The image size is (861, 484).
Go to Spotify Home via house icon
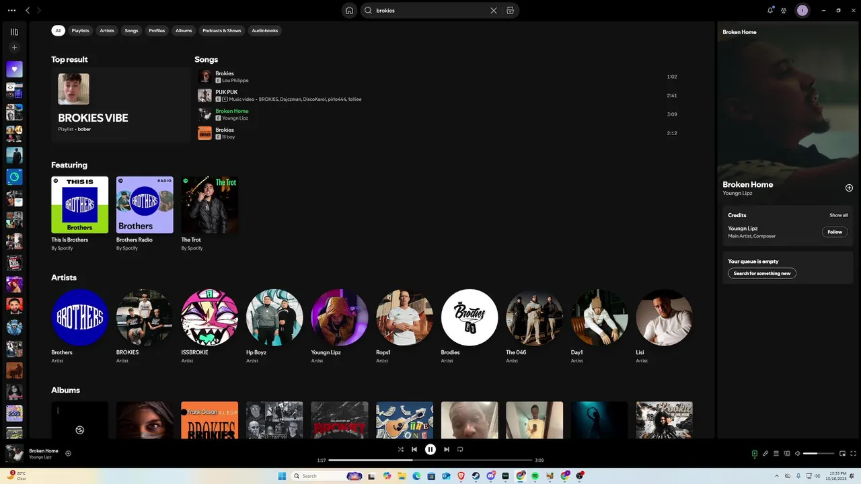[349, 10]
